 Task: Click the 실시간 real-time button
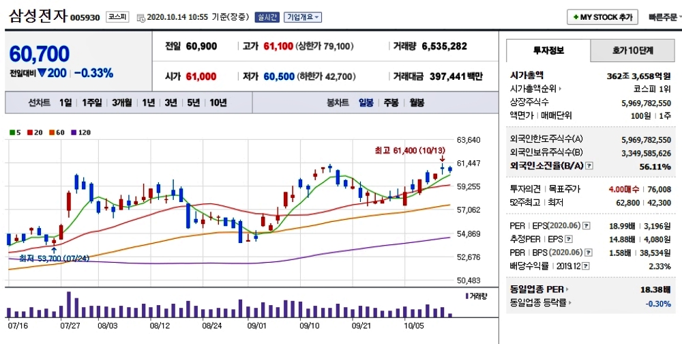pyautogui.click(x=267, y=18)
